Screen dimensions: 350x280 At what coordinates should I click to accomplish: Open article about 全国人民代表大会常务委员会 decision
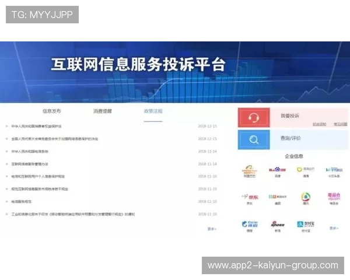55,139
